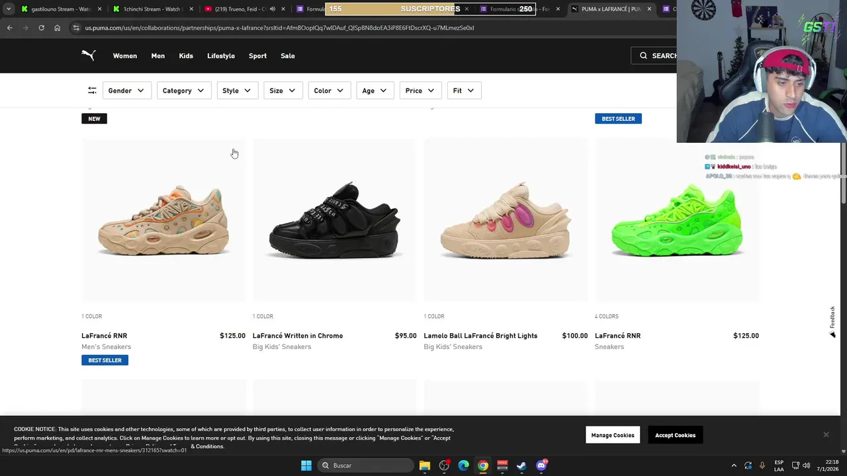
Task: Click the page vertical scrollbar
Action: tap(843, 172)
